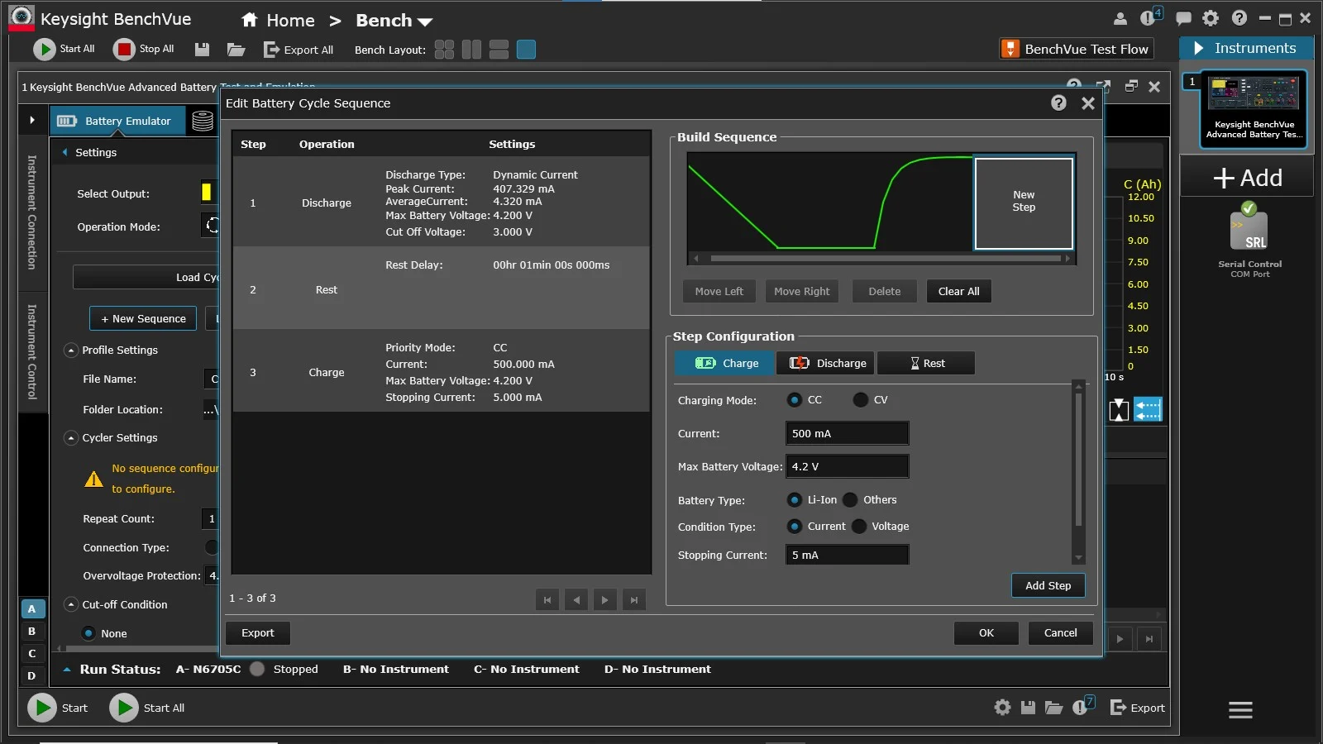Image resolution: width=1323 pixels, height=744 pixels.
Task: Collapse the Settings panel chevron
Action: tap(65, 152)
